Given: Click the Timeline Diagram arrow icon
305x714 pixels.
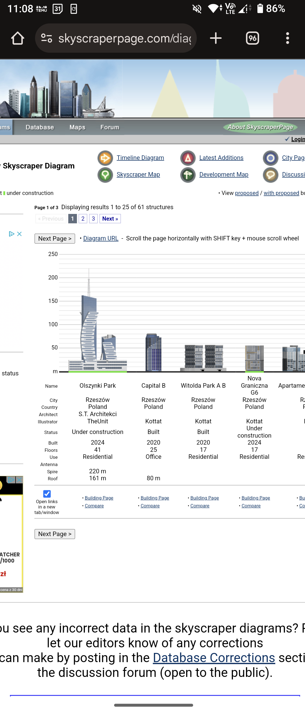Looking at the screenshot, I should coord(105,158).
